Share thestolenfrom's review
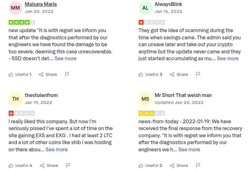250x170 pixels. 49,166
